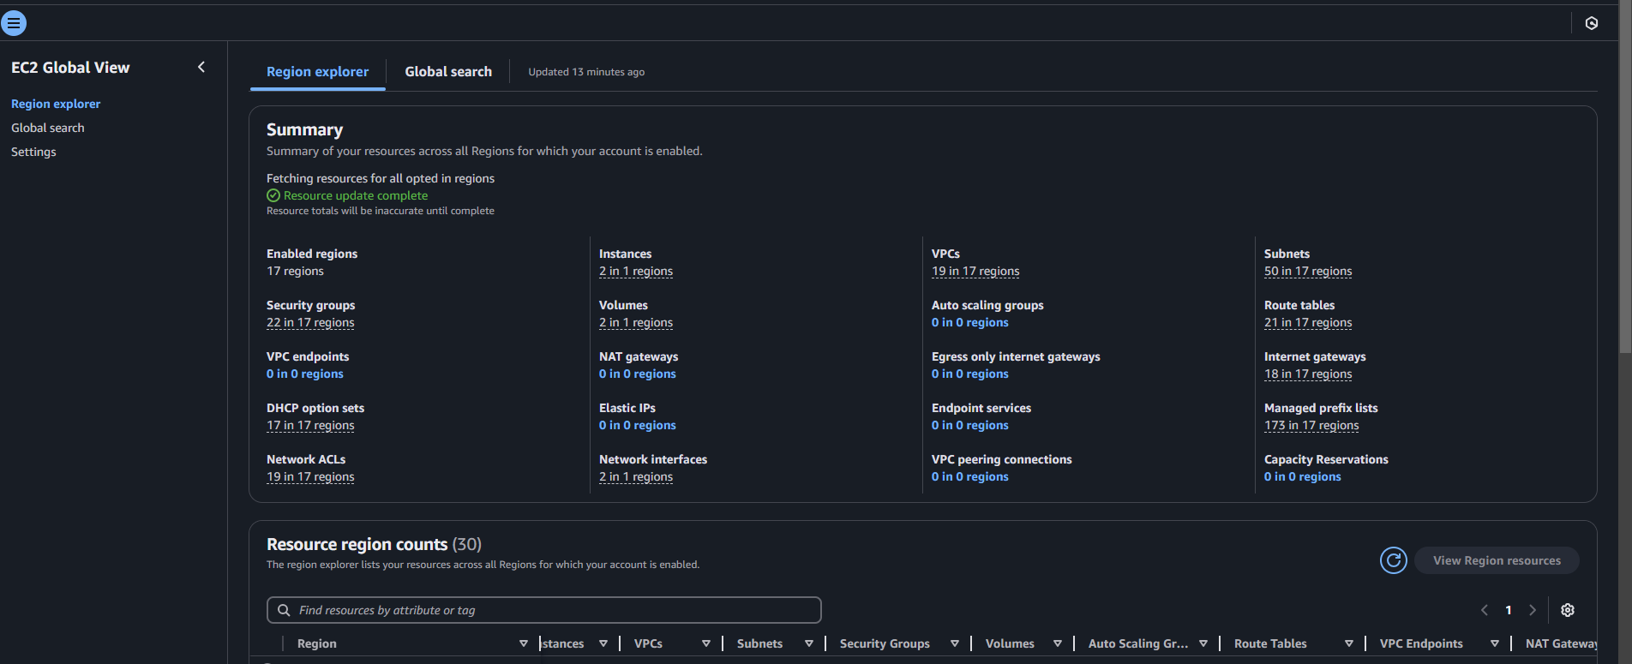
Task: Select page number 1 in pagination
Action: [1509, 610]
